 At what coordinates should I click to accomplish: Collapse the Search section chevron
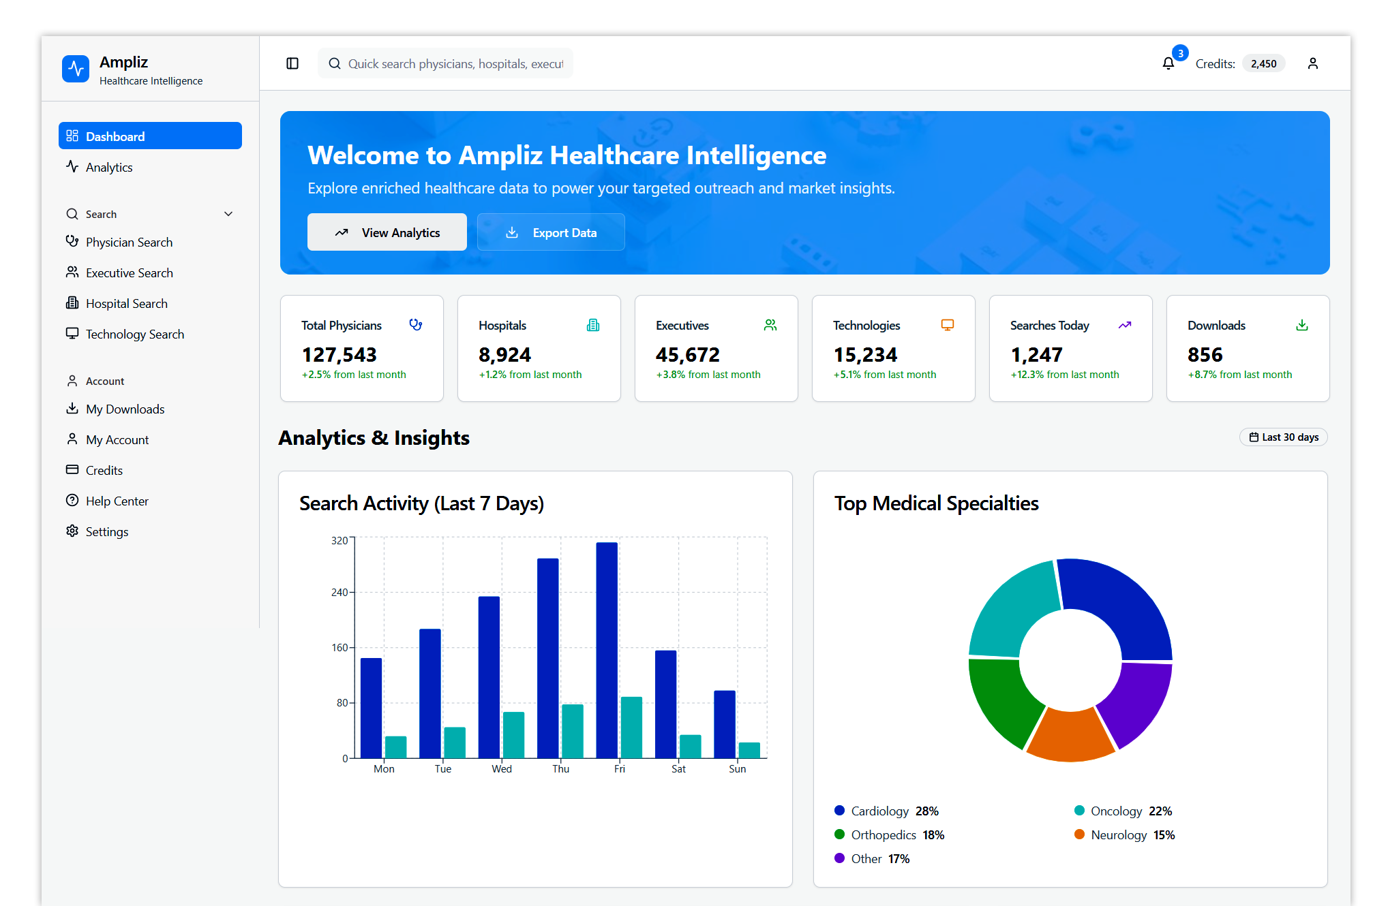coord(228,214)
